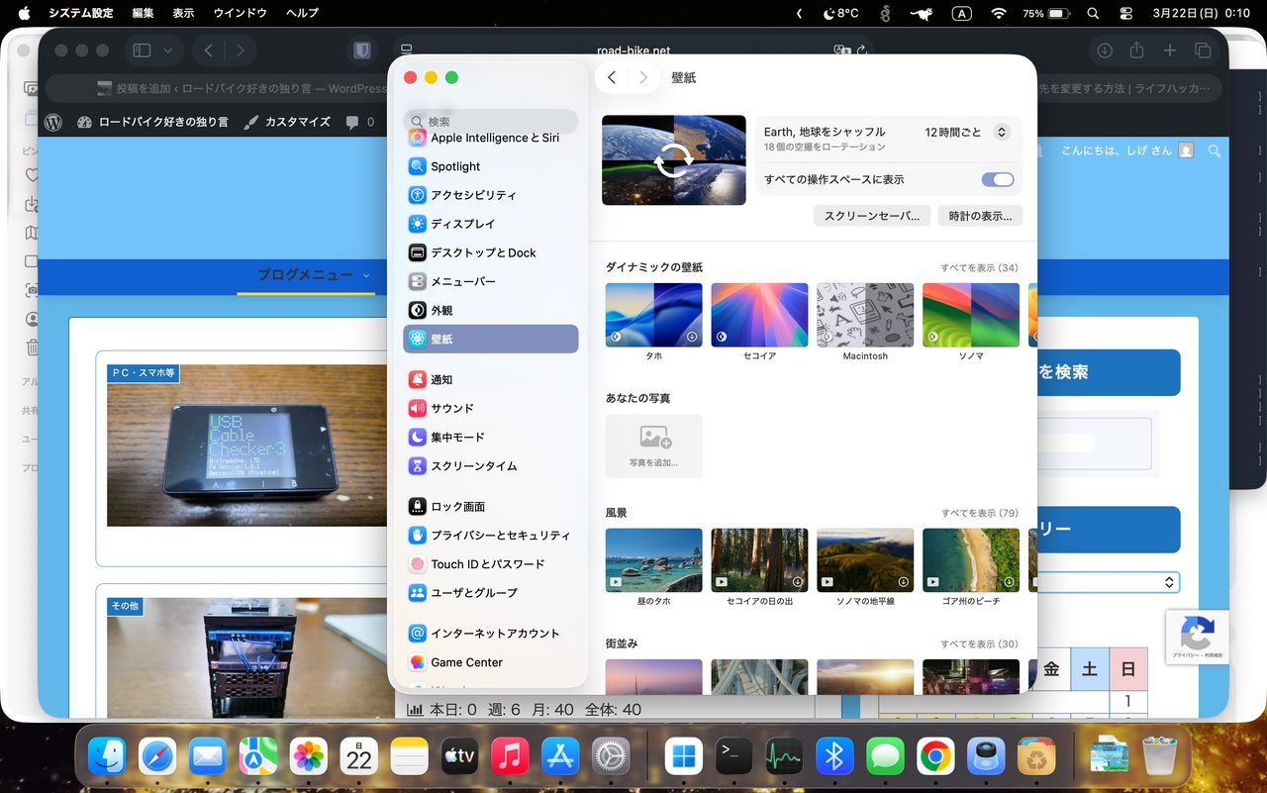This screenshot has height=793, width=1267.
Task: Select アクセシビリティ in the sidebar
Action: (473, 195)
